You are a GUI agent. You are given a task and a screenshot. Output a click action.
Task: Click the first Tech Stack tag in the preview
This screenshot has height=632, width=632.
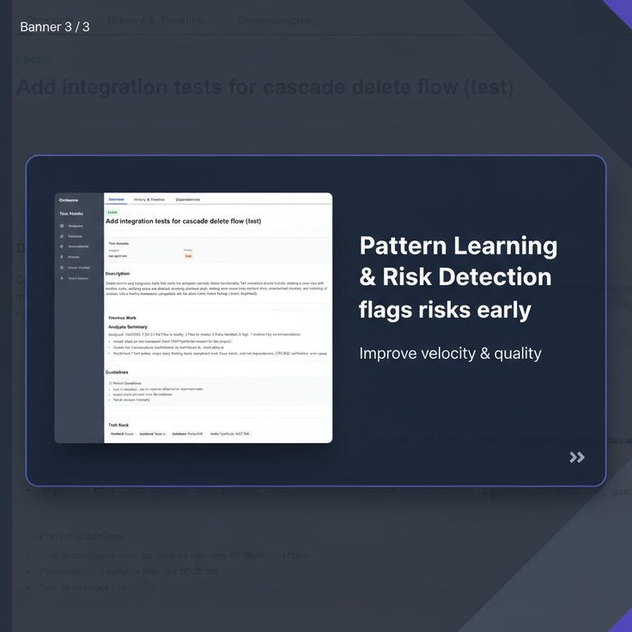point(120,434)
